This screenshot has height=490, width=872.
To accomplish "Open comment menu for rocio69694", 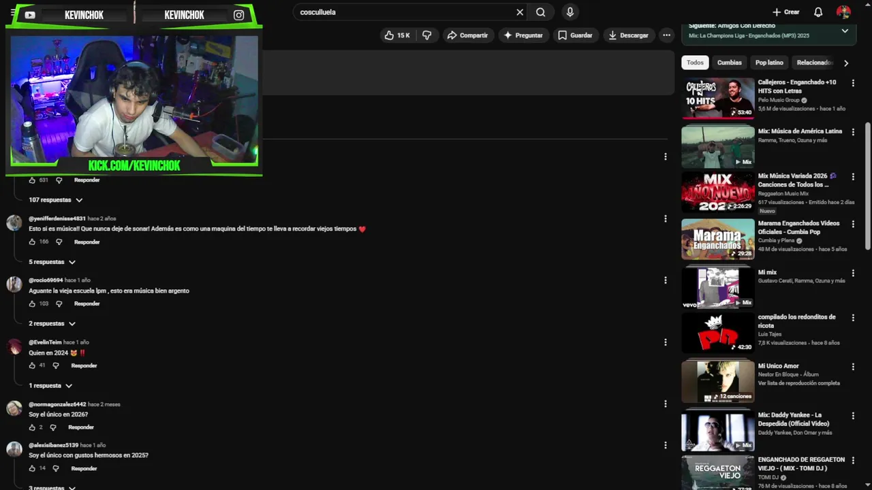I will point(666,280).
